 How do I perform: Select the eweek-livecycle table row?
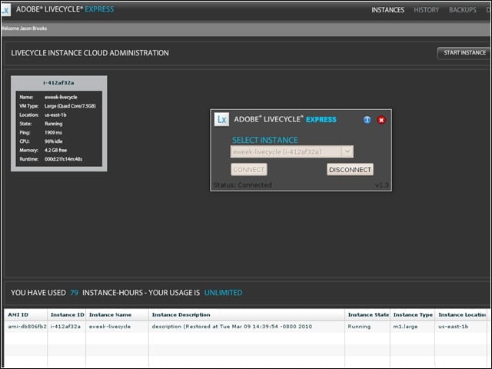[247, 327]
